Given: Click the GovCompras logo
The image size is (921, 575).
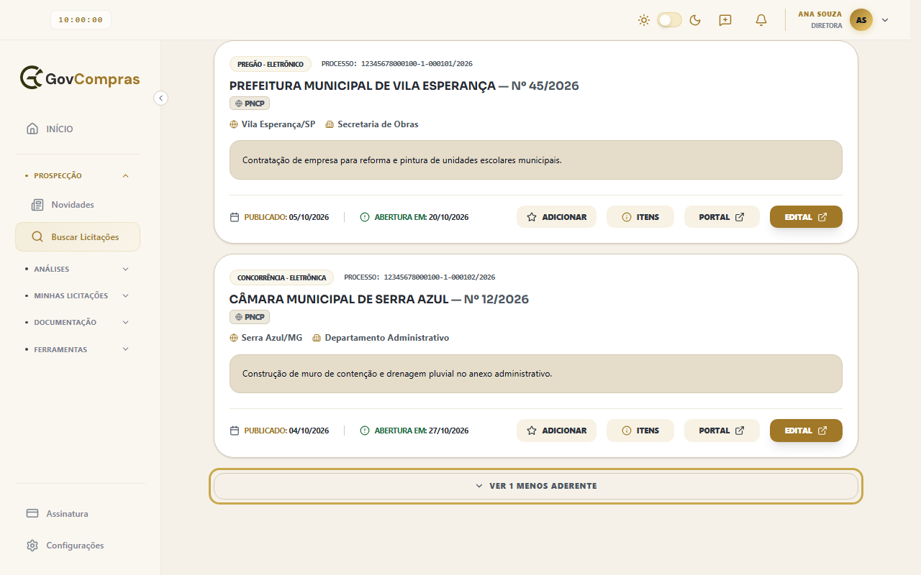Looking at the screenshot, I should click(x=80, y=78).
